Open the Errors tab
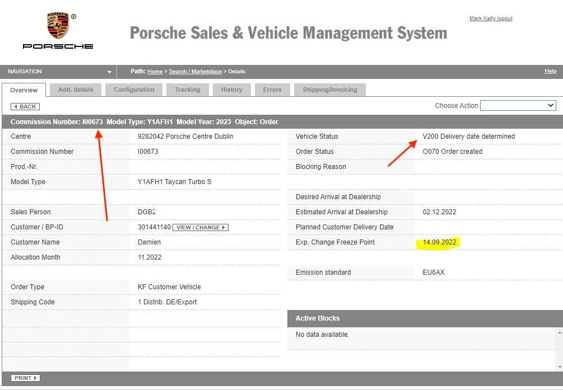 coord(272,90)
